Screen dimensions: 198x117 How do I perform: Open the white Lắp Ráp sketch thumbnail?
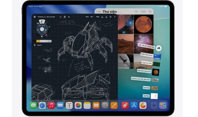[154, 96]
